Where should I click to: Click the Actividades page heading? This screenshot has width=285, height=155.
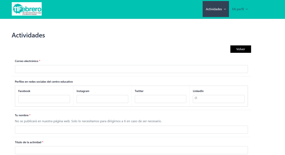click(x=28, y=35)
